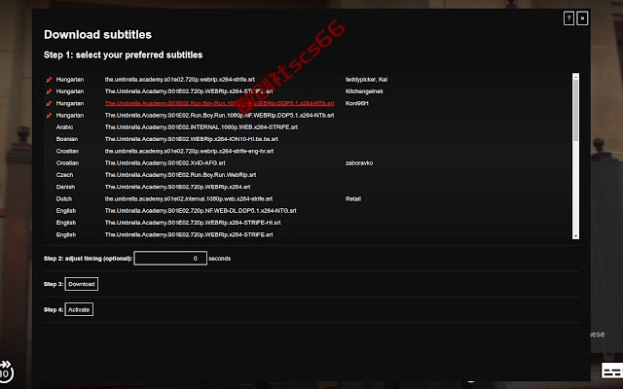Click pin icon beside teddypicker Hungarian subtitle
This screenshot has height=389, width=623.
click(x=49, y=80)
